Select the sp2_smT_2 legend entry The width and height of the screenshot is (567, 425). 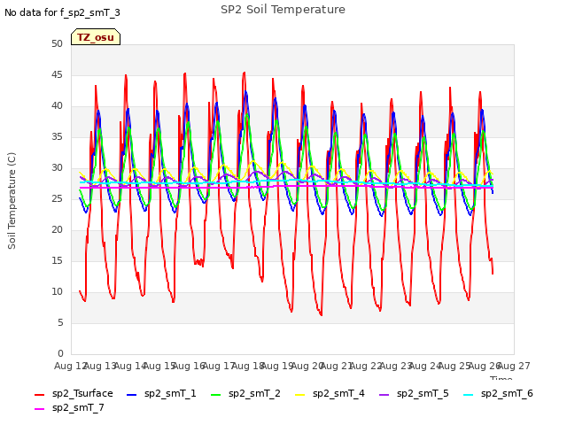point(245,393)
